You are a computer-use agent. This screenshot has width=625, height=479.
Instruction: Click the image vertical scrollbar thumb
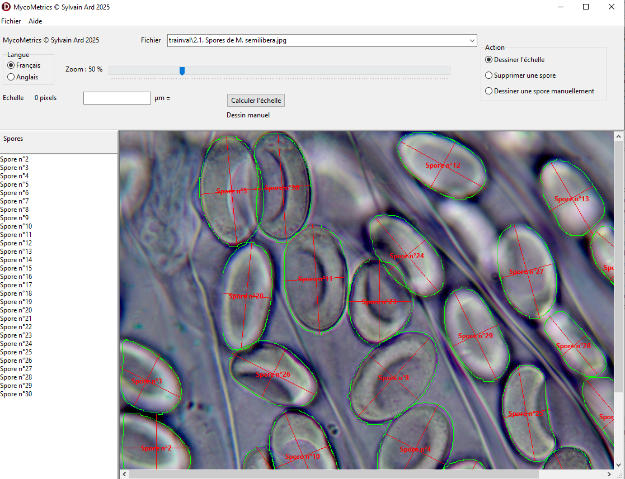(618, 267)
